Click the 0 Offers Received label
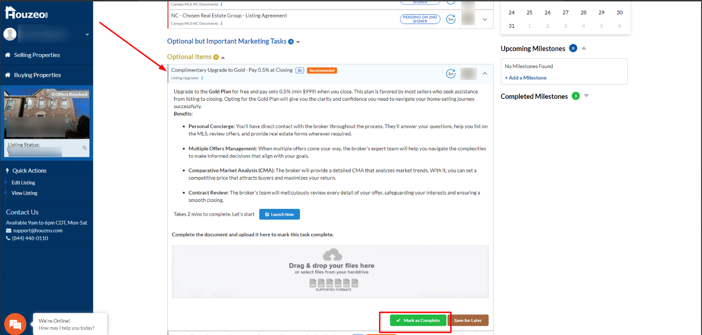Screen dimensions: 702x335 point(69,94)
